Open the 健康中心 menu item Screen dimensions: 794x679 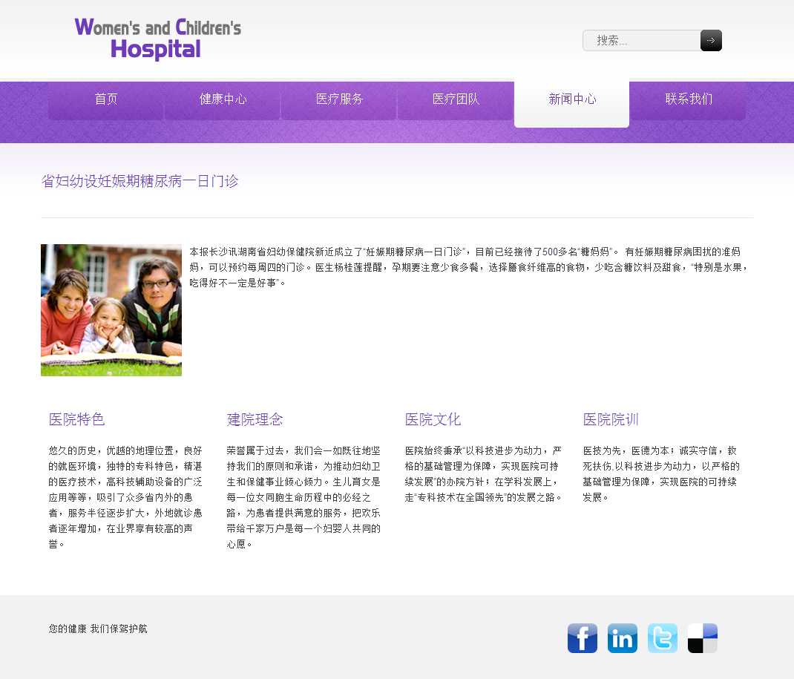pos(223,99)
